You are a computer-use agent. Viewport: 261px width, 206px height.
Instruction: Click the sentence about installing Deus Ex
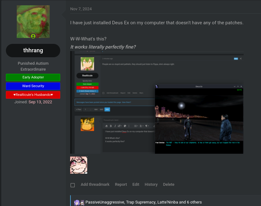coord(157,23)
